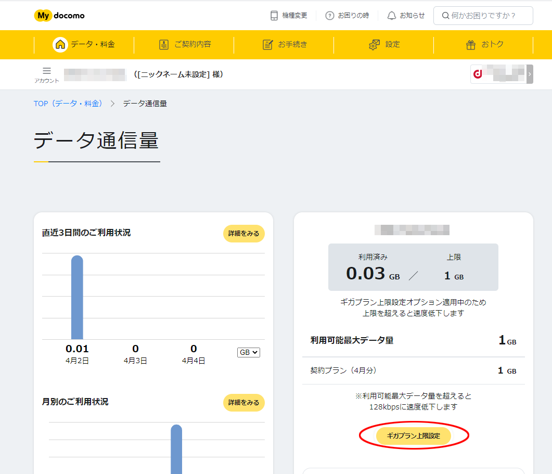Click 詳細をみる for 月別のご利用状況
The image size is (552, 474).
point(243,403)
